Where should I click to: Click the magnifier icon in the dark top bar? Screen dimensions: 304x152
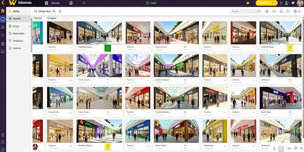pyautogui.click(x=84, y=3)
